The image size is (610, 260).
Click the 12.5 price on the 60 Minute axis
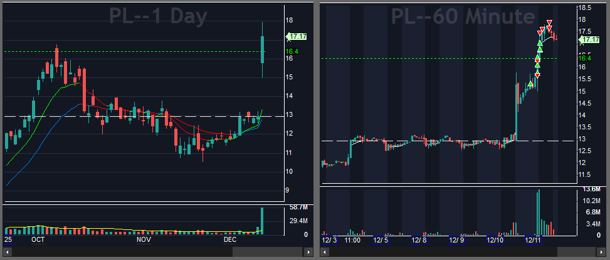(x=585, y=151)
